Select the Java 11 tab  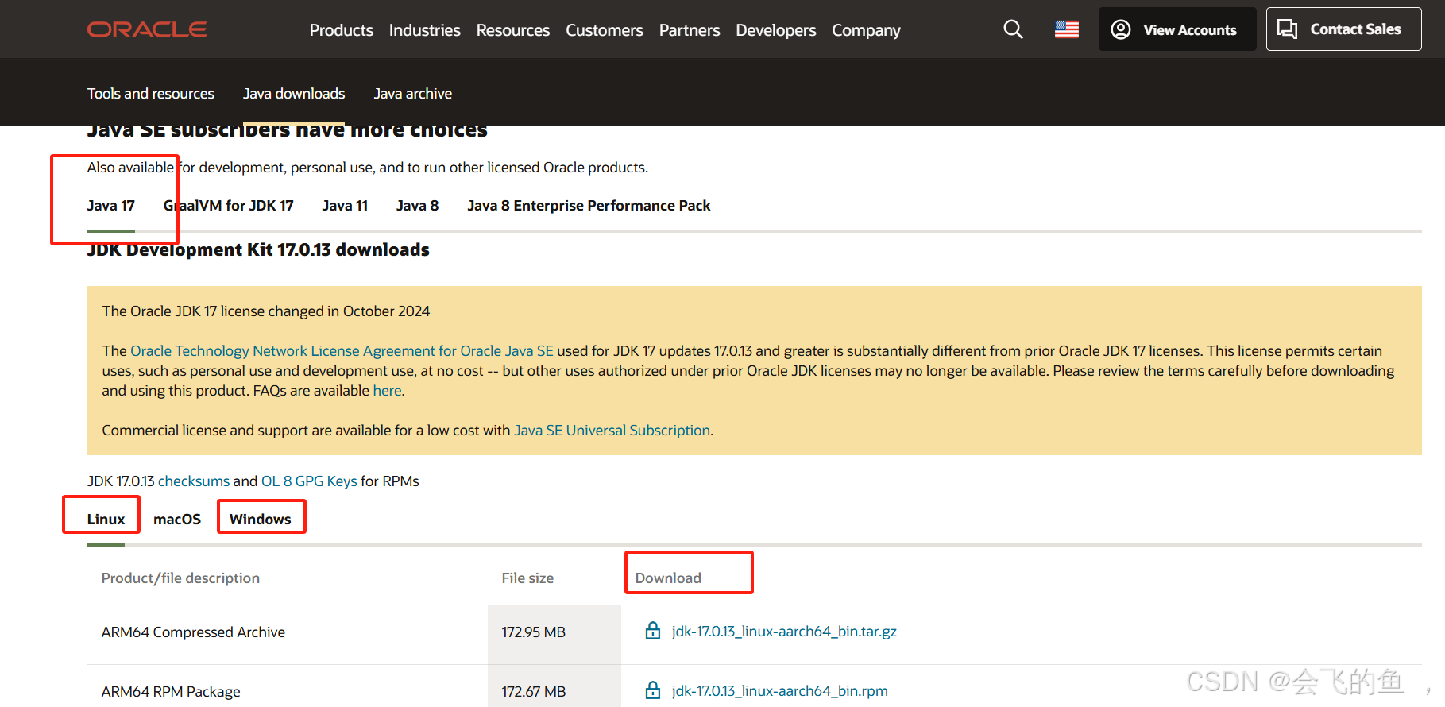click(x=345, y=206)
